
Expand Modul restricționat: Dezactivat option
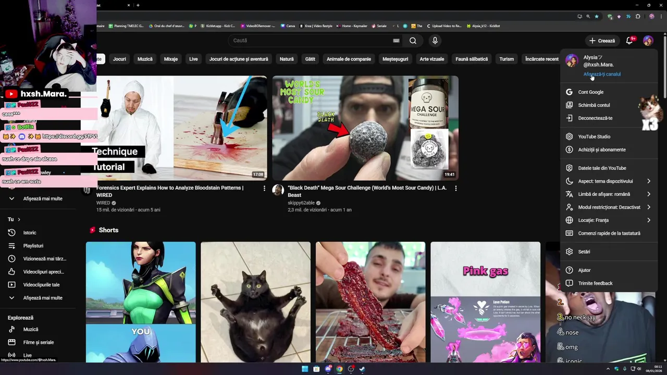(609, 207)
